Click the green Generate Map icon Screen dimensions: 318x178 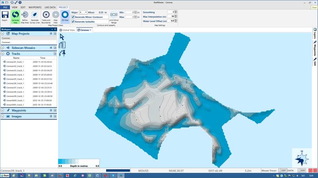tap(16, 15)
